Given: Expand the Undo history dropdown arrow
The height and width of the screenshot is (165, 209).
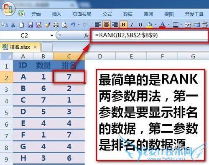Looking at the screenshot, I should tap(79, 25).
